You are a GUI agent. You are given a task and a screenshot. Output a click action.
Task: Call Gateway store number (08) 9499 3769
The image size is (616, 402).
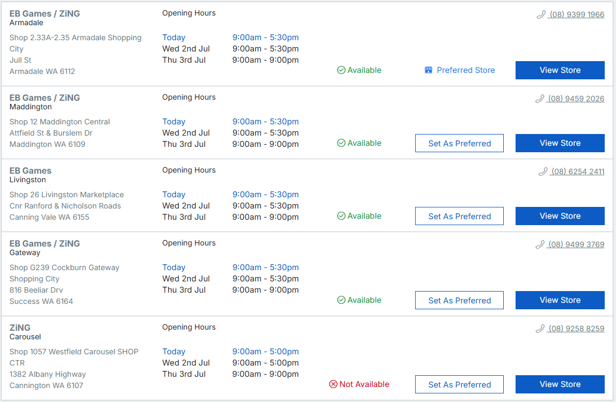[576, 245]
